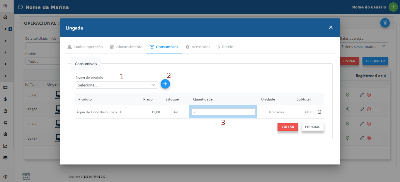Switch to the Acessórios tab
The height and width of the screenshot is (182, 400).
coord(198,47)
